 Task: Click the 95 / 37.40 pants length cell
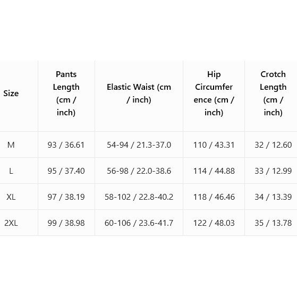tap(66, 171)
